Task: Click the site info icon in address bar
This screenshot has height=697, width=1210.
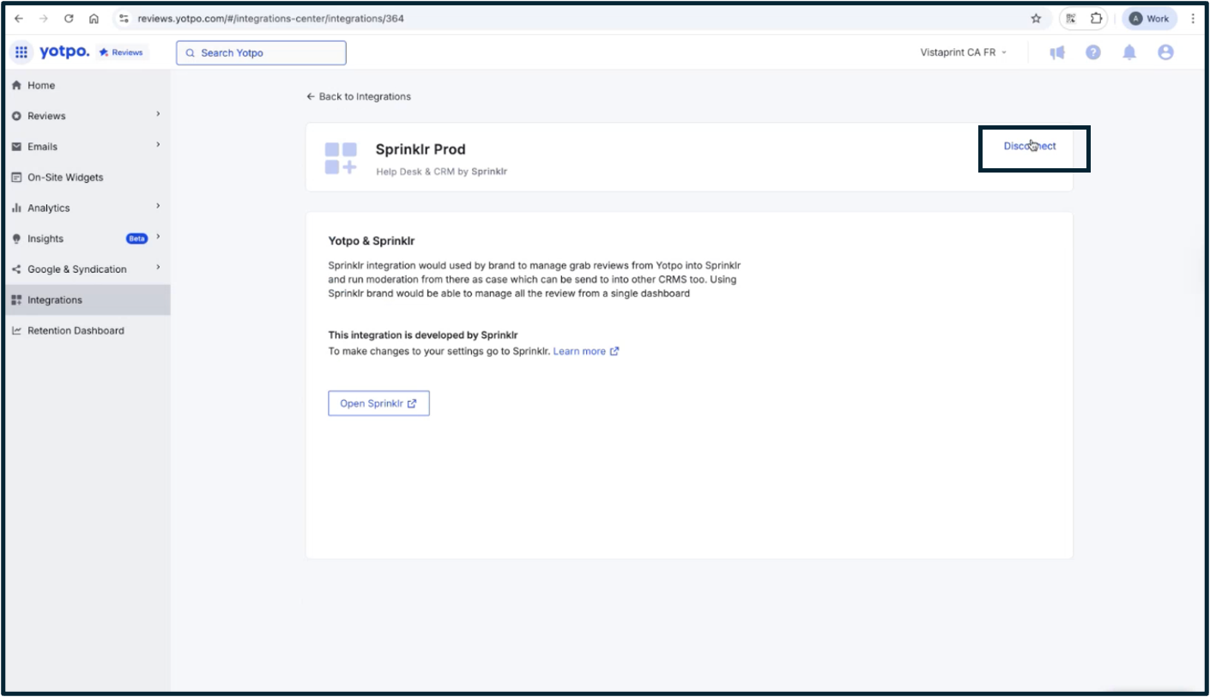Action: (x=124, y=18)
